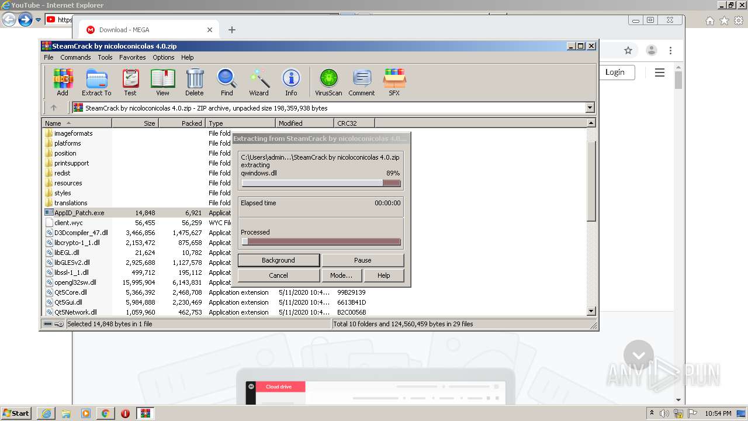Image resolution: width=748 pixels, height=421 pixels.
Task: Open the Options menu
Action: [x=164, y=57]
